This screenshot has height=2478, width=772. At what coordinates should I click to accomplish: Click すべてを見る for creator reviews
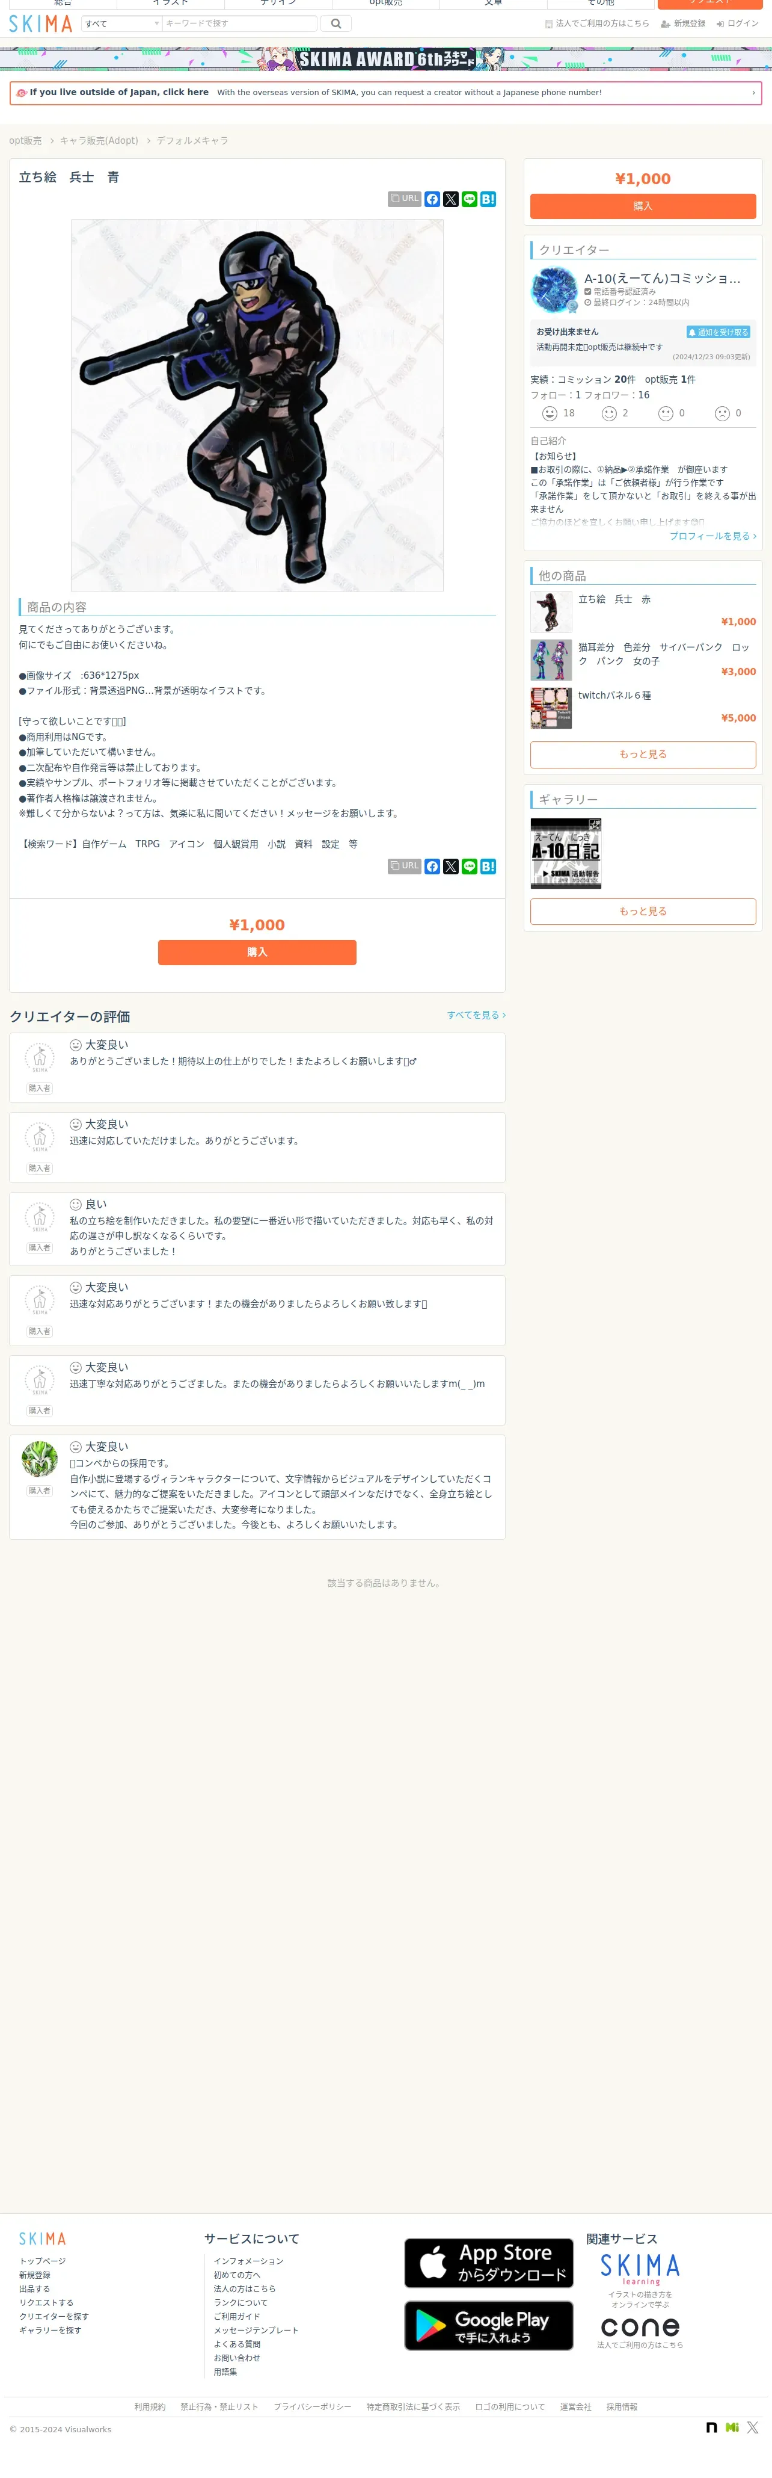pyautogui.click(x=476, y=1015)
